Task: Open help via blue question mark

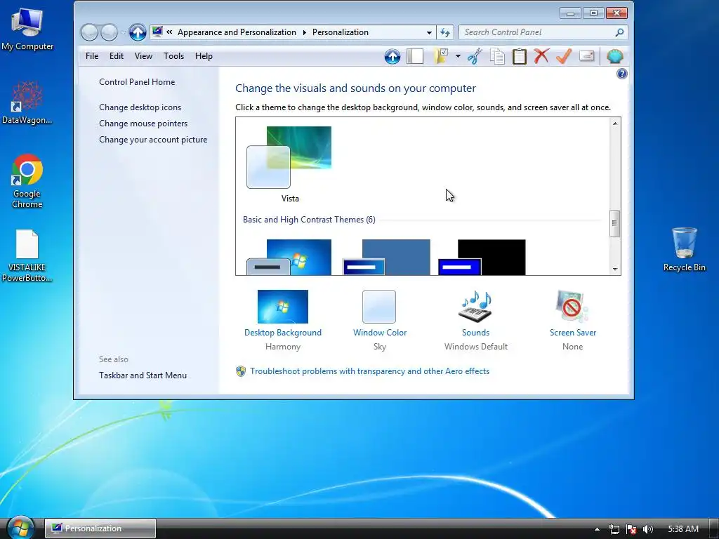Action: (x=622, y=74)
